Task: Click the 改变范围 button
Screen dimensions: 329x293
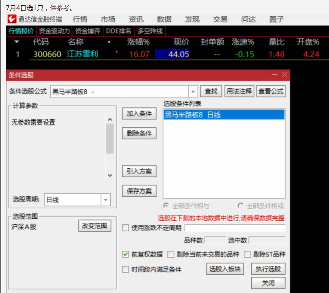Action: [95, 226]
